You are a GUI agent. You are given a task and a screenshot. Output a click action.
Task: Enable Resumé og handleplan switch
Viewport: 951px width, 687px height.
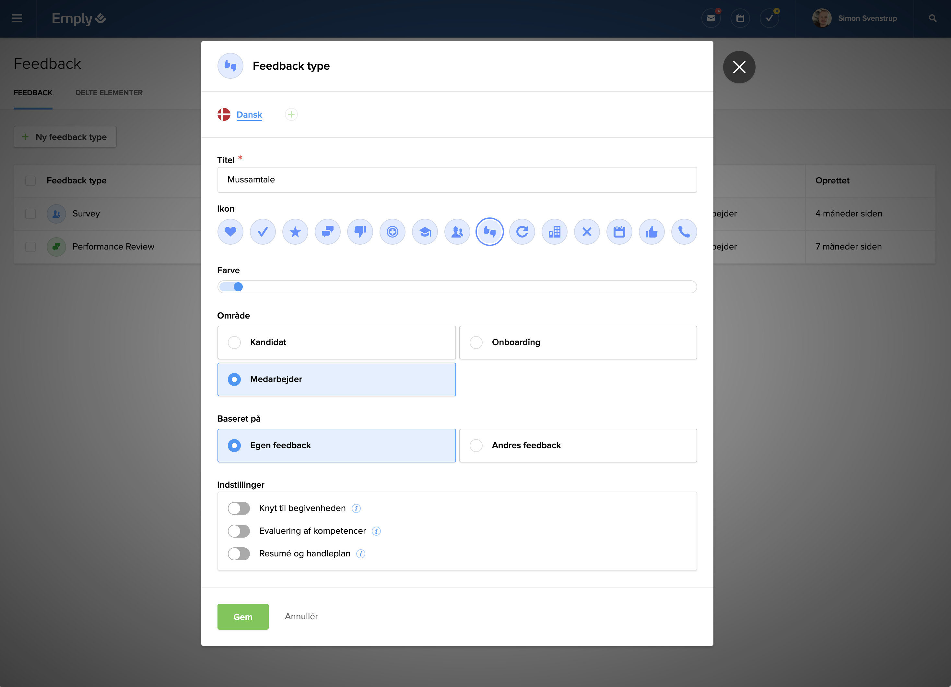[239, 553]
